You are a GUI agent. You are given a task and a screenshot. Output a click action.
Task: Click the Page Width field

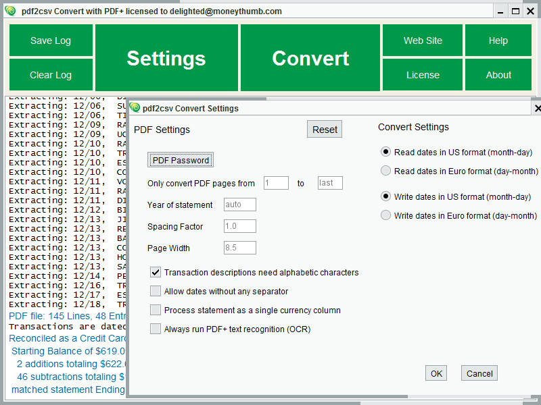click(240, 248)
